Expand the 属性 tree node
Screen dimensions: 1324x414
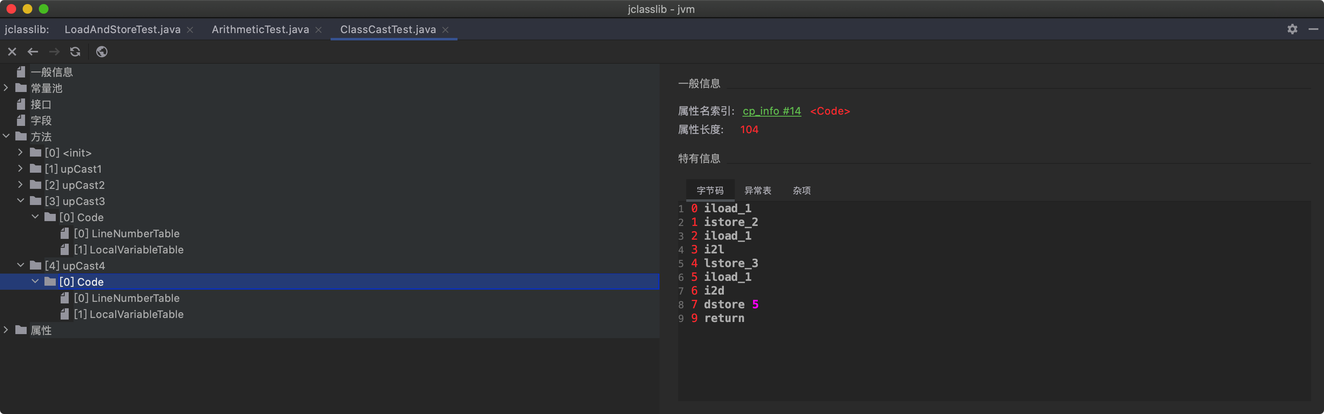6,330
